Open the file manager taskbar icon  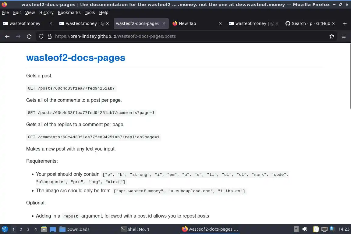[x=44, y=229]
